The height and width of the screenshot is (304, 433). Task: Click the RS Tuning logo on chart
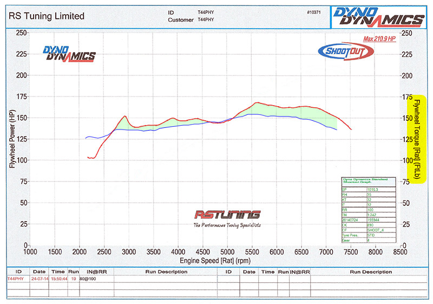pyautogui.click(x=227, y=216)
